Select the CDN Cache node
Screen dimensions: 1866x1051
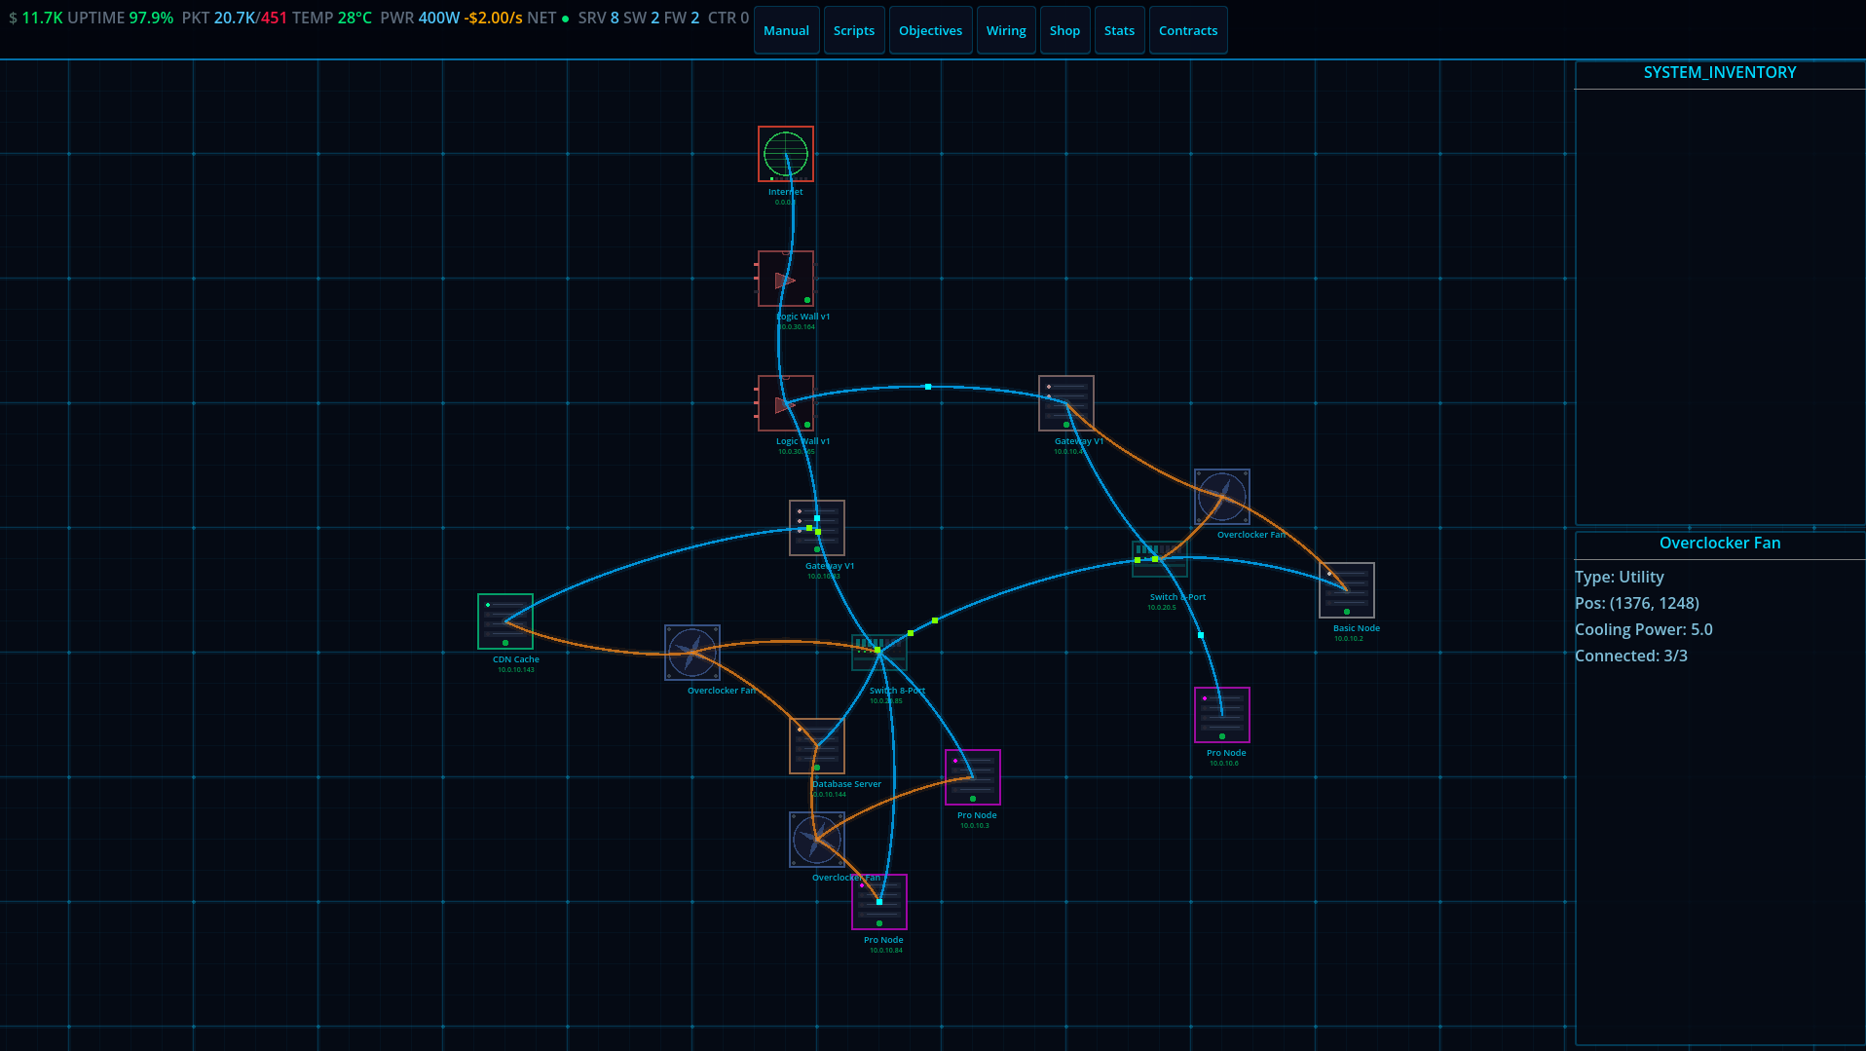(505, 621)
